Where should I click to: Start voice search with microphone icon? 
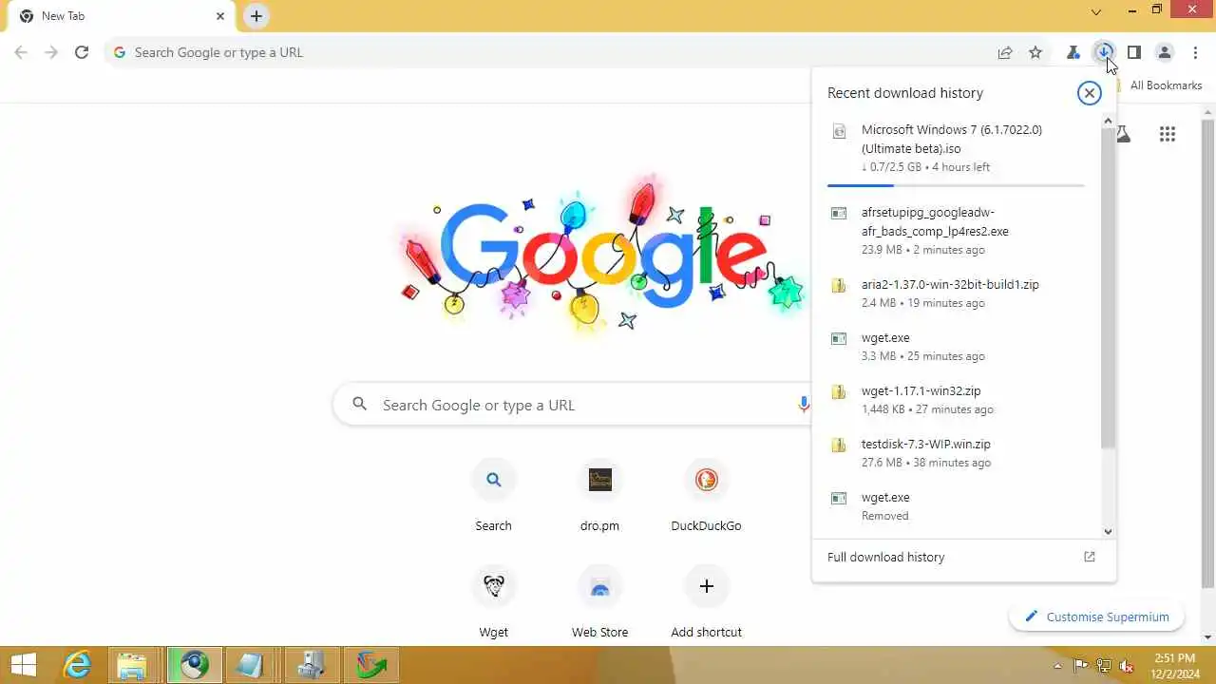click(804, 405)
